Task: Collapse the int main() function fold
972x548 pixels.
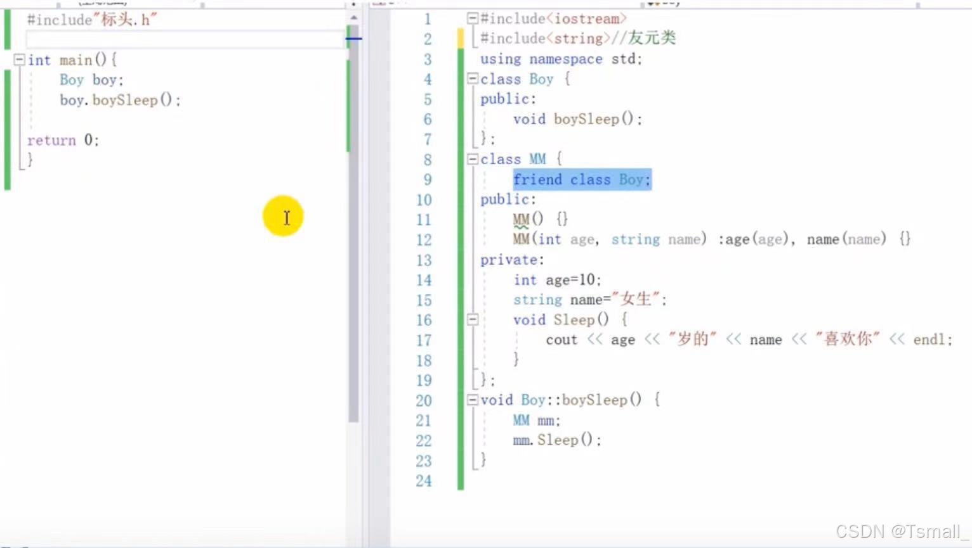Action: coord(19,60)
